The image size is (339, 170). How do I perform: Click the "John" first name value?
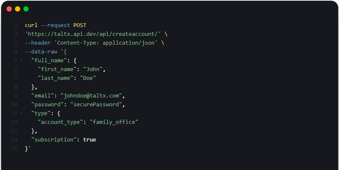click(x=93, y=69)
